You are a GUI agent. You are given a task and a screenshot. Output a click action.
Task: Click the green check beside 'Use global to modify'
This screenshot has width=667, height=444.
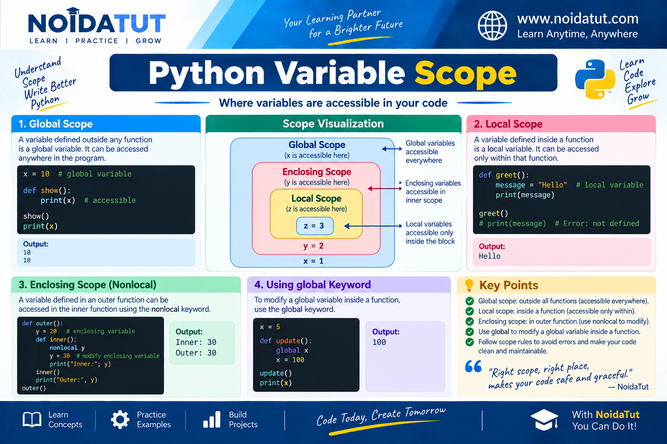(469, 332)
